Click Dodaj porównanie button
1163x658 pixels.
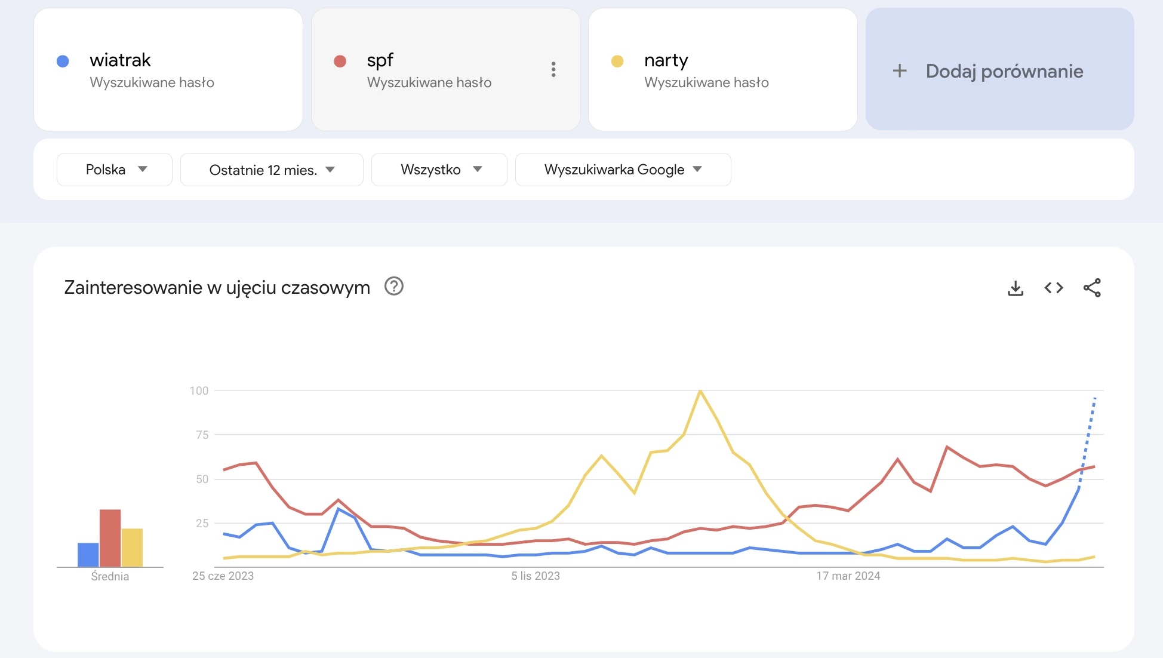point(1004,71)
